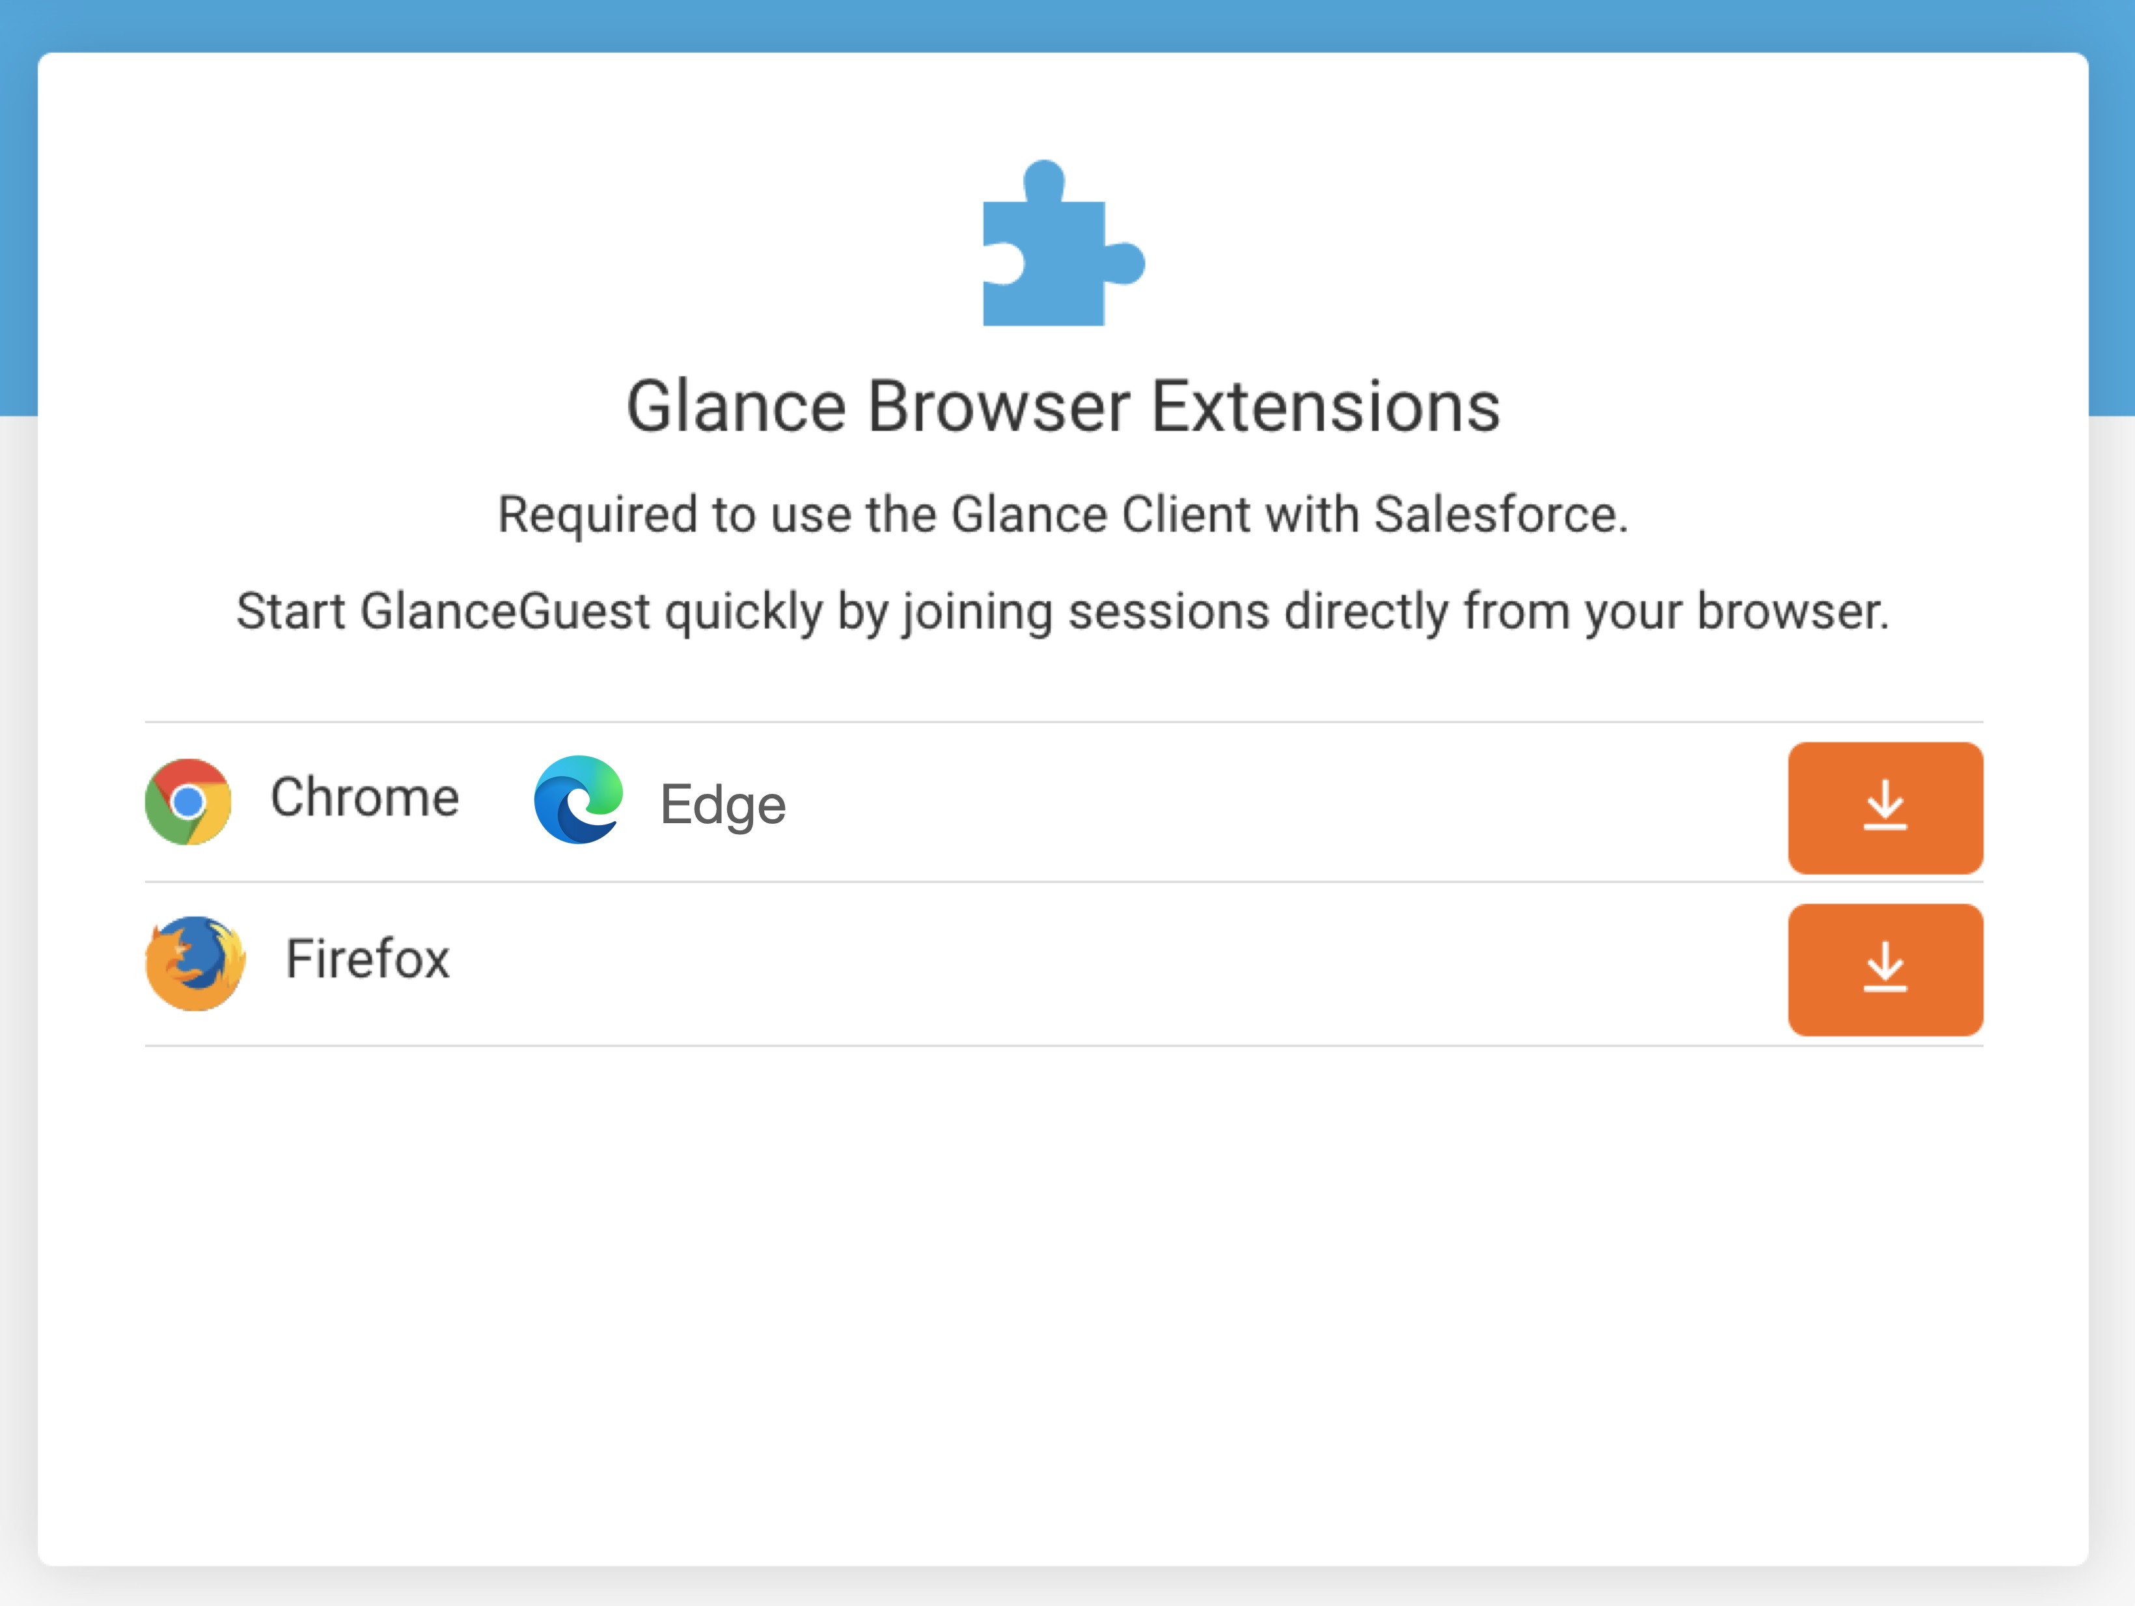The width and height of the screenshot is (2135, 1606).
Task: Click the empty white area below Firefox row
Action: pyautogui.click(x=1062, y=1303)
